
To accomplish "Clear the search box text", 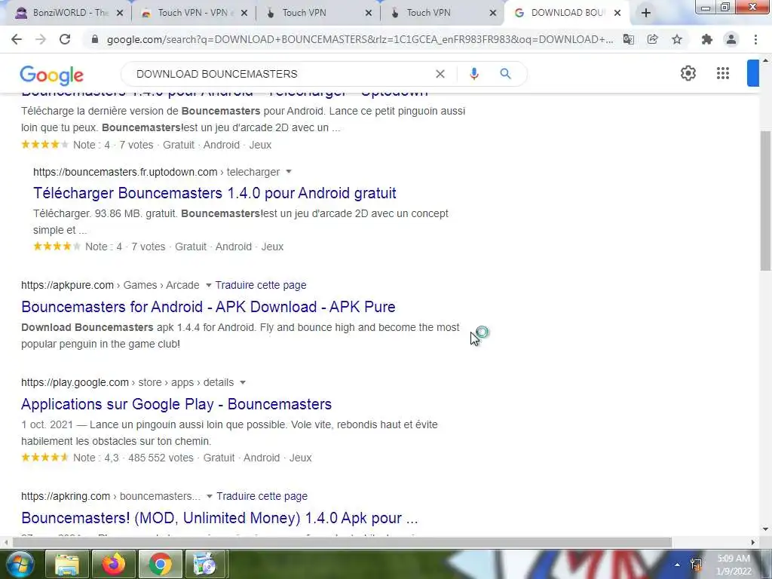I will [440, 74].
